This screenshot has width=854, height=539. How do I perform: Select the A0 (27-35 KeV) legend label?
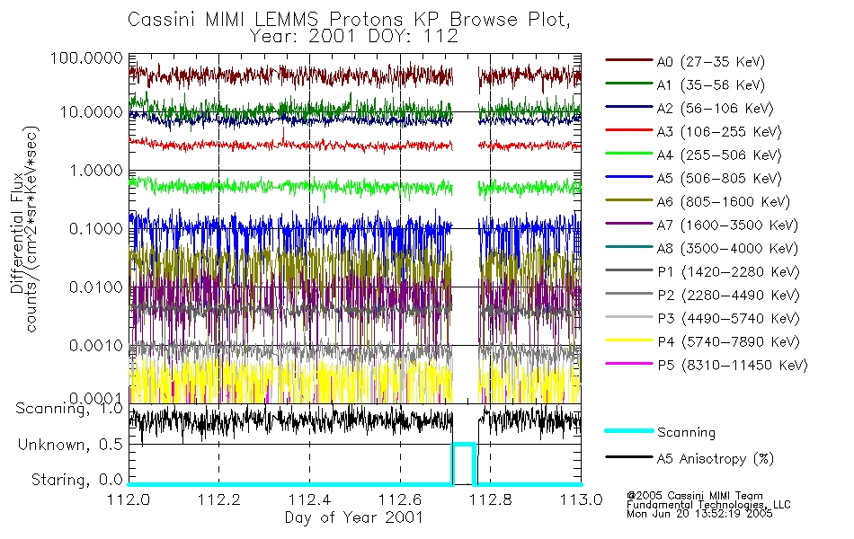(711, 62)
